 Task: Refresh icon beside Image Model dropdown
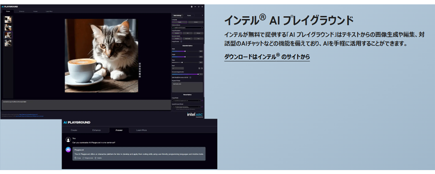[202, 100]
